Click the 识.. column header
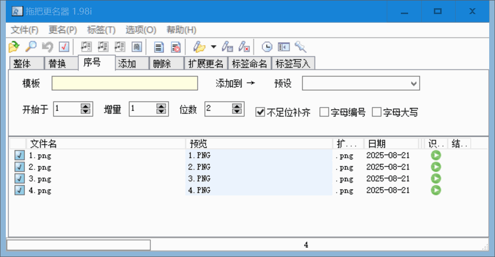Image resolution: width=495 pixels, height=257 pixels. pos(436,144)
